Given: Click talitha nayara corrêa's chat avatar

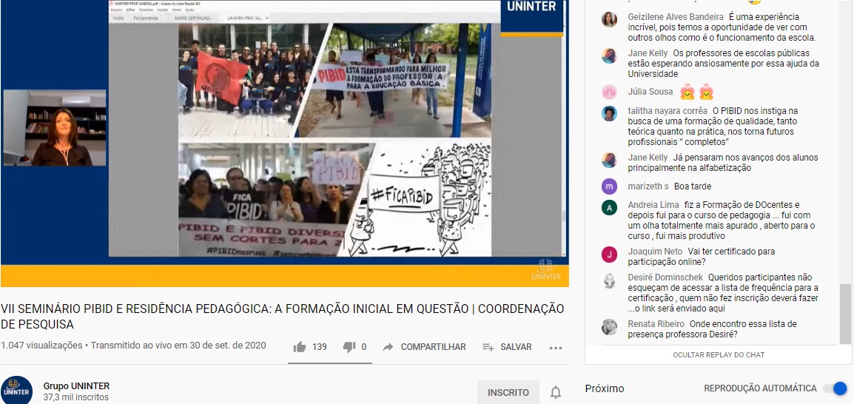Looking at the screenshot, I should point(609,113).
